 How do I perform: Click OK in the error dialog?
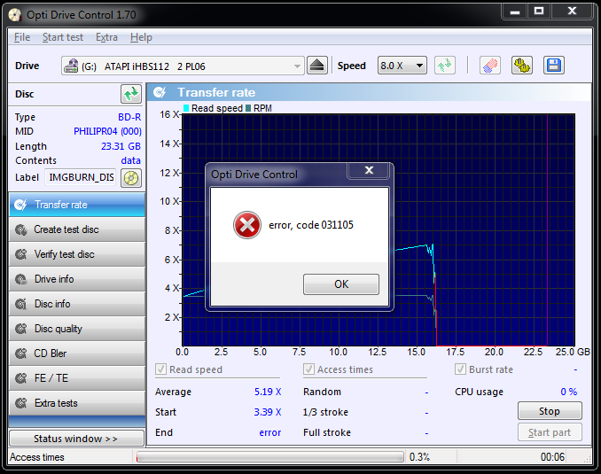(x=341, y=284)
